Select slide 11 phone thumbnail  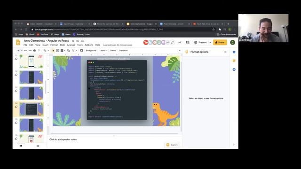[31, 61]
